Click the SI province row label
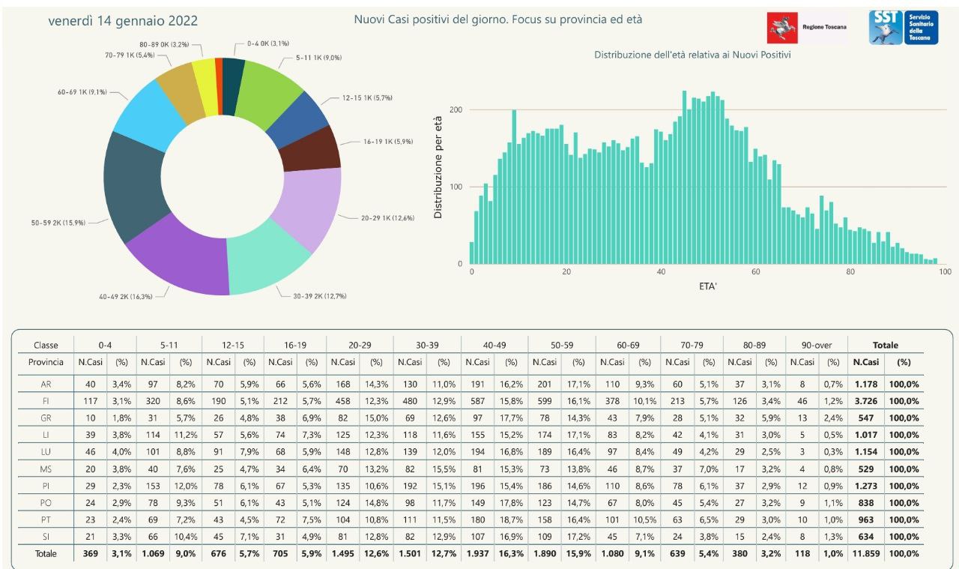 (46, 536)
